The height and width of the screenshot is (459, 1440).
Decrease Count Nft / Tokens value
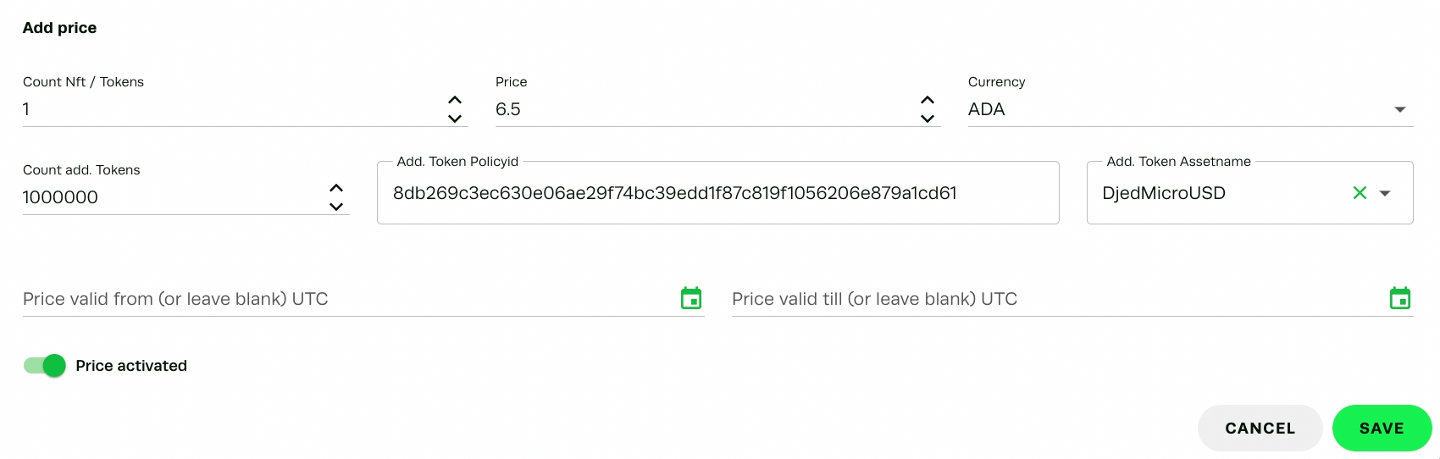455,119
